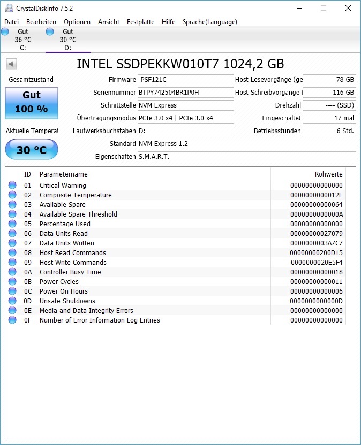This screenshot has width=361, height=445.
Task: Click the status icon for Data Units Read
Action: pos(12,233)
